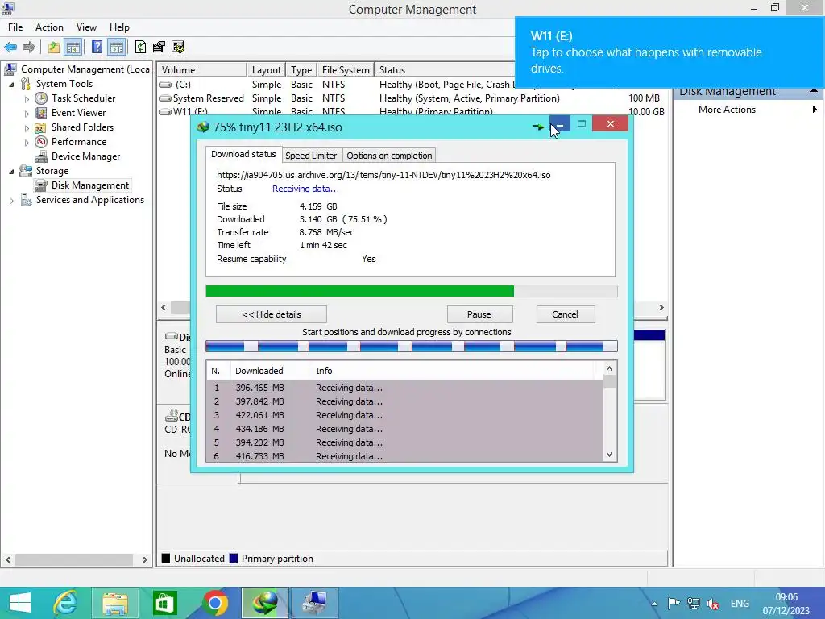Select Services and Applications node
This screenshot has height=619, width=825.
point(90,200)
